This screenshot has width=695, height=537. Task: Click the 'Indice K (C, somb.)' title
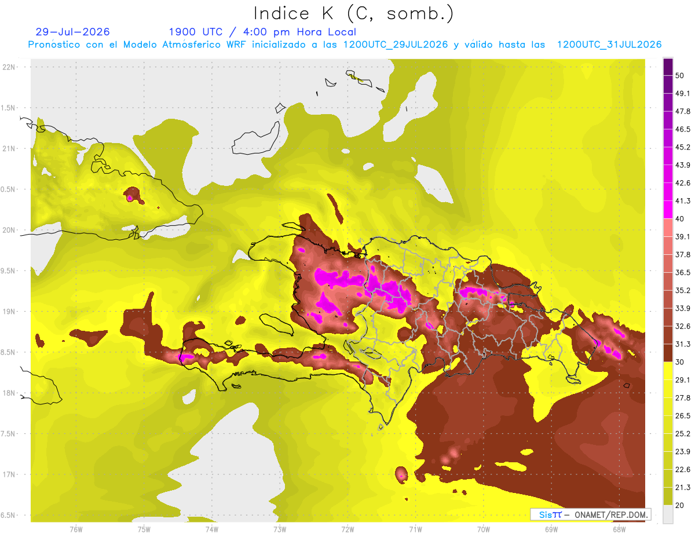354,13
